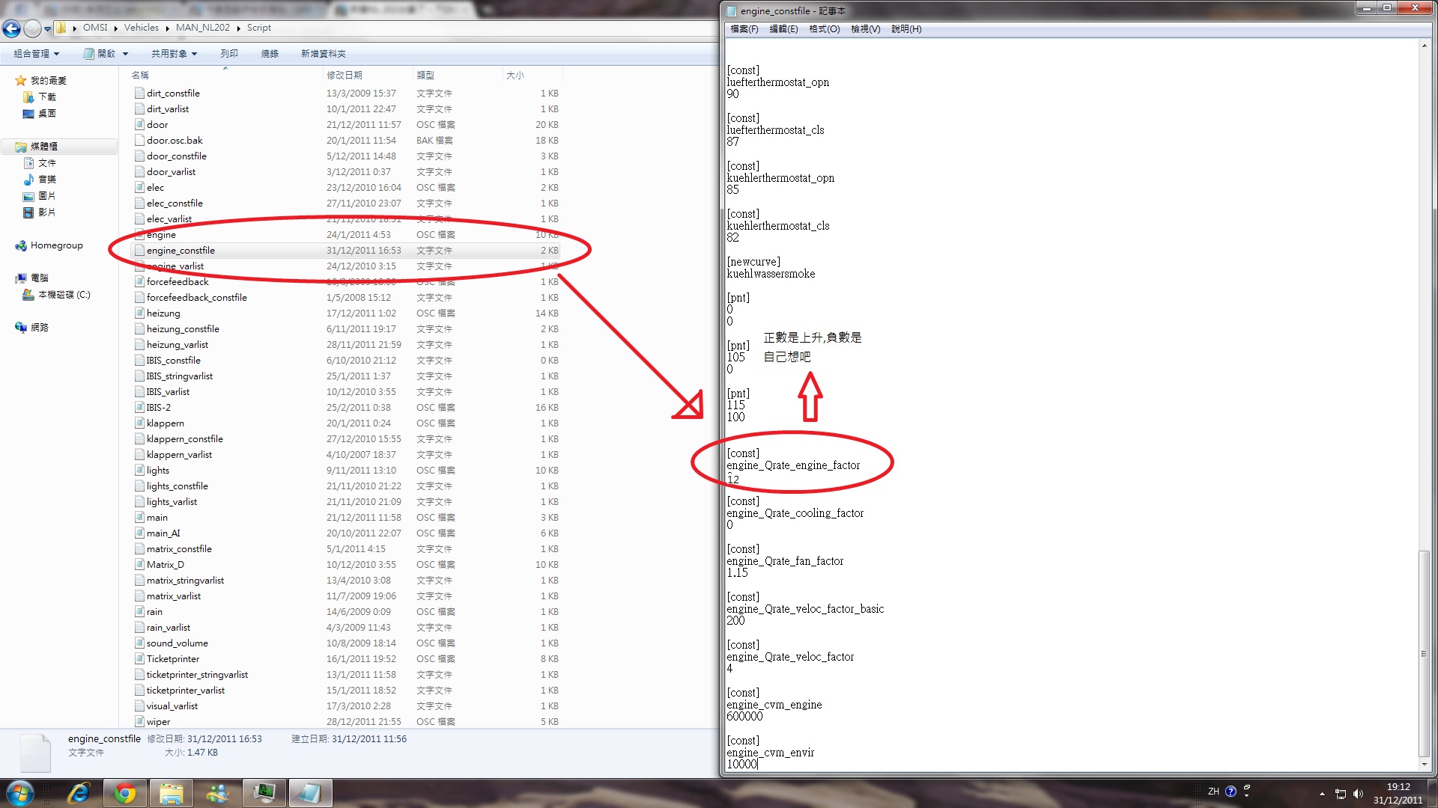This screenshot has height=808, width=1438.
Task: Open the 檔案(F) menu in Notepad
Action: coord(744,29)
